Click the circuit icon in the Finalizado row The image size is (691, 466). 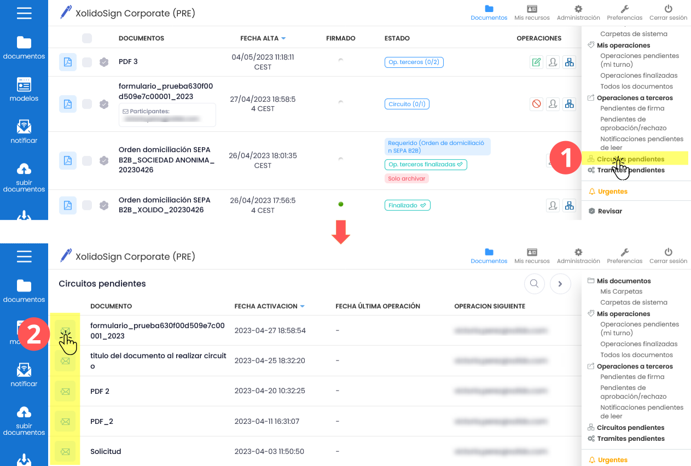570,205
